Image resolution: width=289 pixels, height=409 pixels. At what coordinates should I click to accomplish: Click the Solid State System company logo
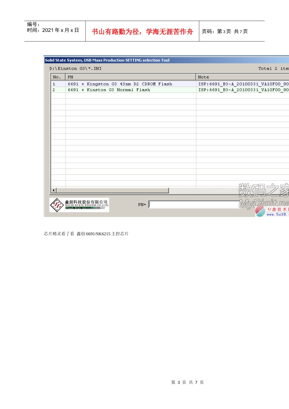tap(79, 205)
